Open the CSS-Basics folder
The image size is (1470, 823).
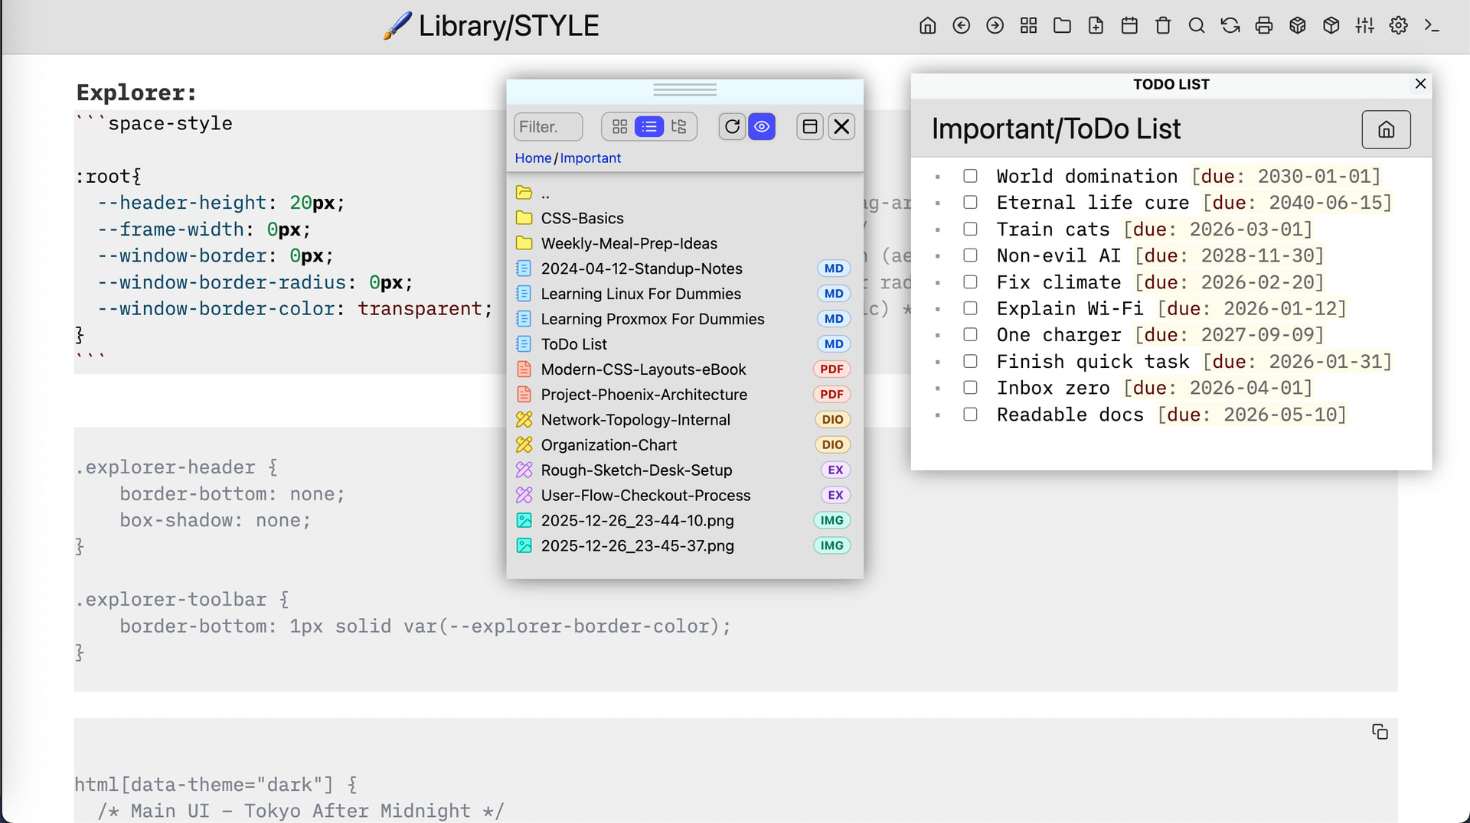(x=582, y=218)
